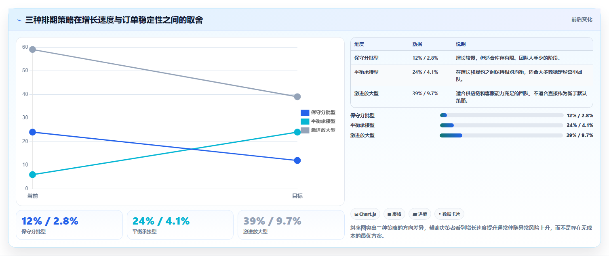Image resolution: width=609 pixels, height=256 pixels.
Task: Toggle 激进放大型 legend item in chart
Action: click(318, 130)
